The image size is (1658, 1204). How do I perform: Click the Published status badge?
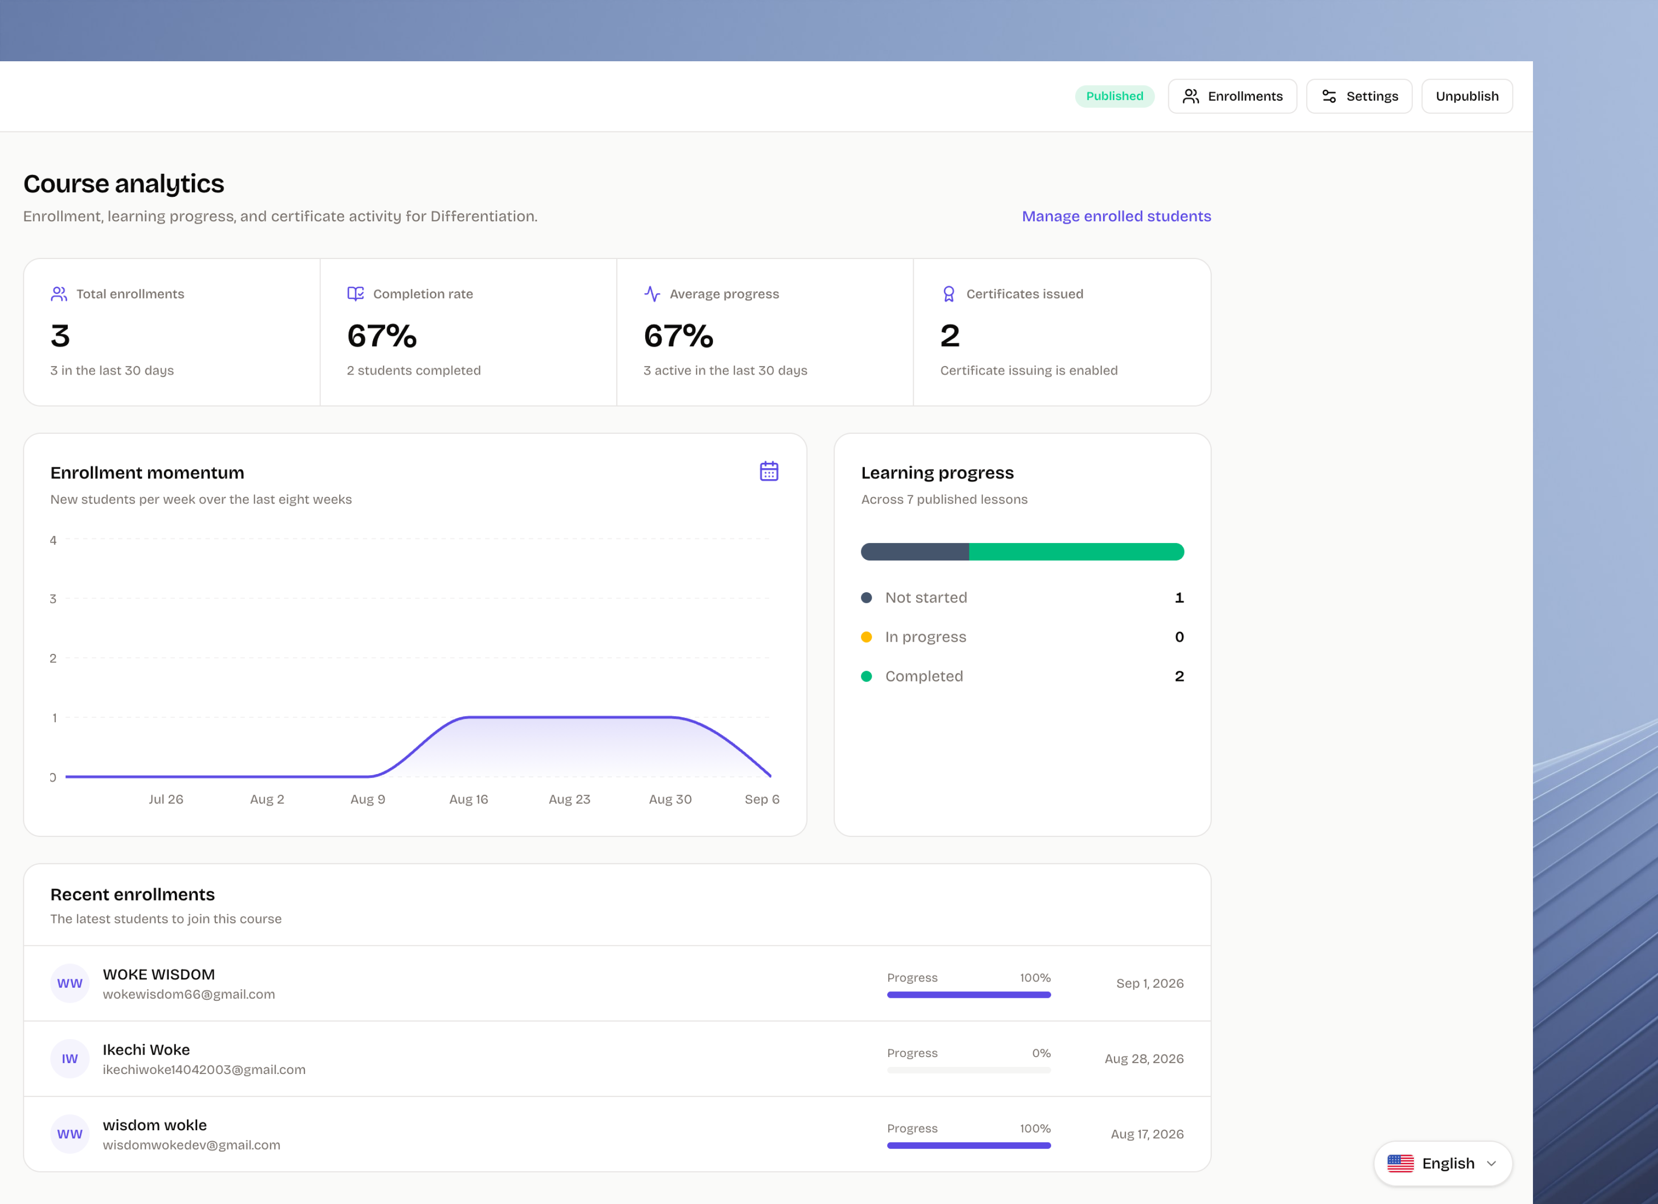tap(1114, 96)
